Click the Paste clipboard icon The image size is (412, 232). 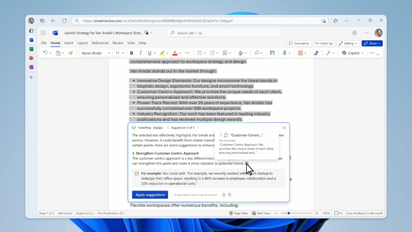tap(58, 53)
